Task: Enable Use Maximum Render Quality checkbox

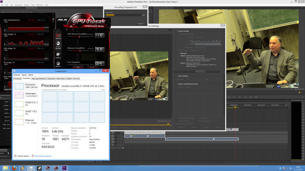Action: 177,118
